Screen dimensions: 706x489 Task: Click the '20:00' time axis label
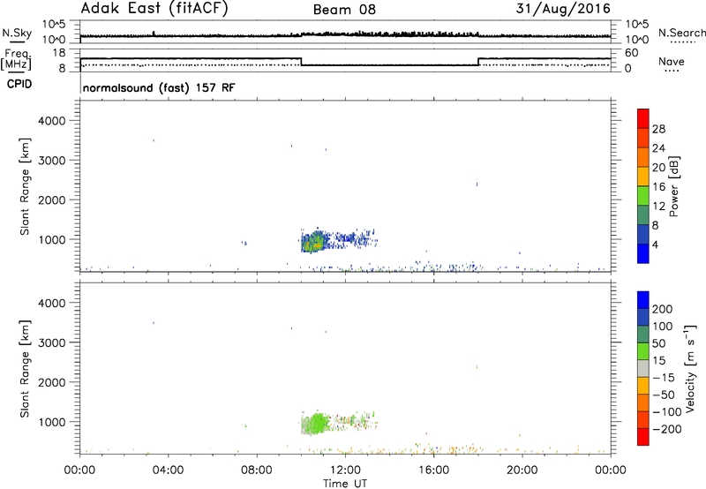522,470
